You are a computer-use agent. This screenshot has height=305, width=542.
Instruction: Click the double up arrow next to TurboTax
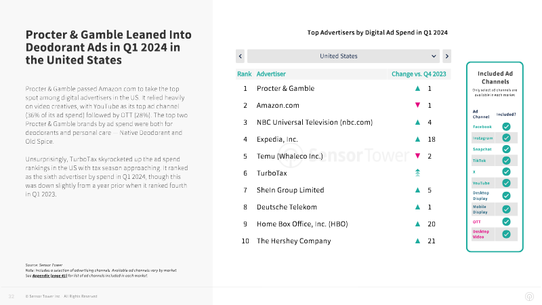(x=417, y=173)
